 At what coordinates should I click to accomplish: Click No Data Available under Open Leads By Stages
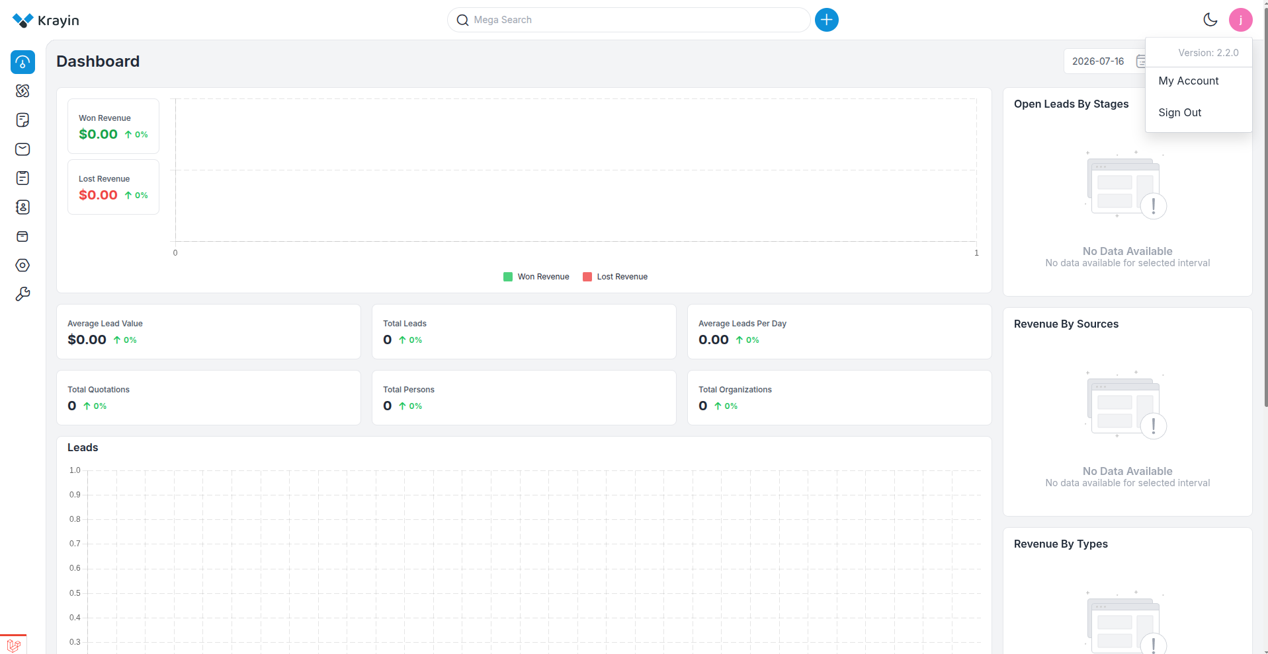click(1128, 251)
